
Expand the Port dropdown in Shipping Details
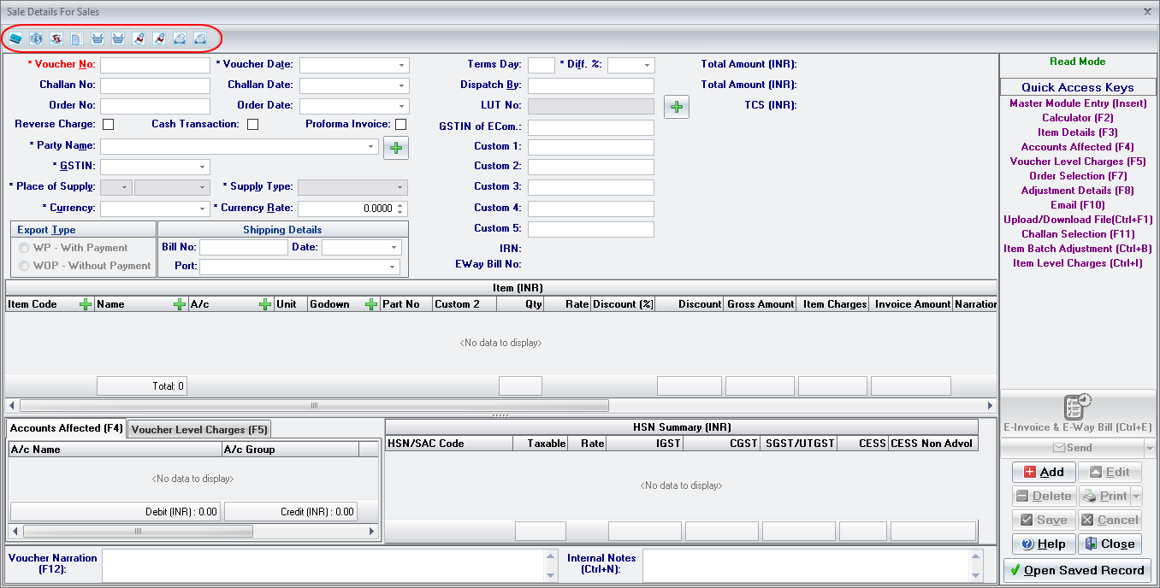(393, 267)
